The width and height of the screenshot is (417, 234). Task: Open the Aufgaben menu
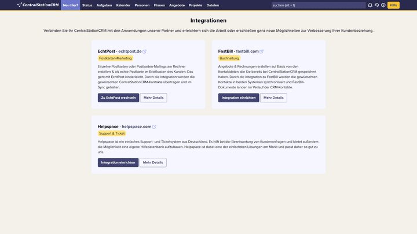104,5
